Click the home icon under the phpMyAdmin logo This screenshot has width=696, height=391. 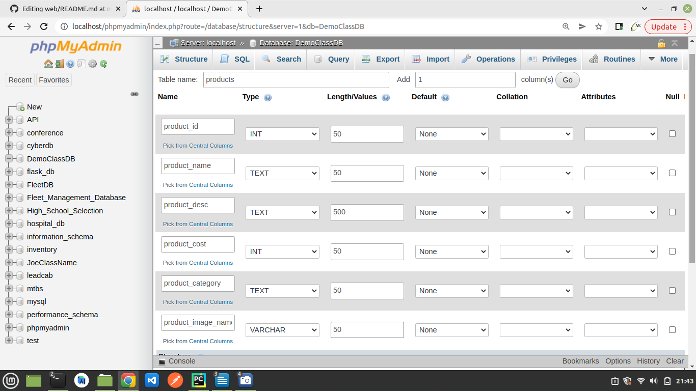click(x=48, y=64)
